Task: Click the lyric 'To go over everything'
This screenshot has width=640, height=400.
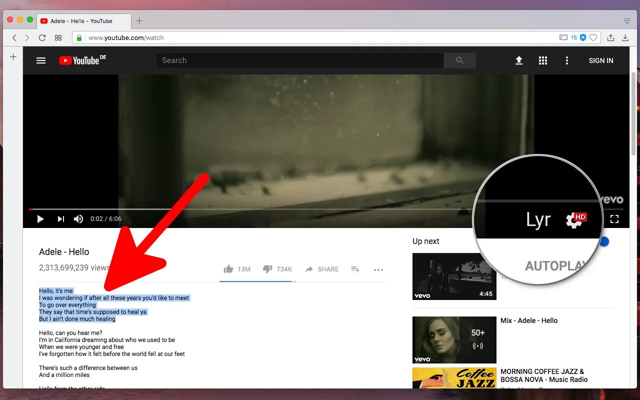Action: (x=67, y=305)
